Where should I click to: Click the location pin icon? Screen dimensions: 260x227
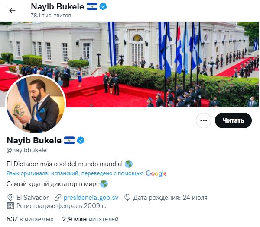tap(10, 198)
